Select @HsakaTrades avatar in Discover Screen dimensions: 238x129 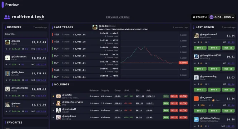click(8, 89)
